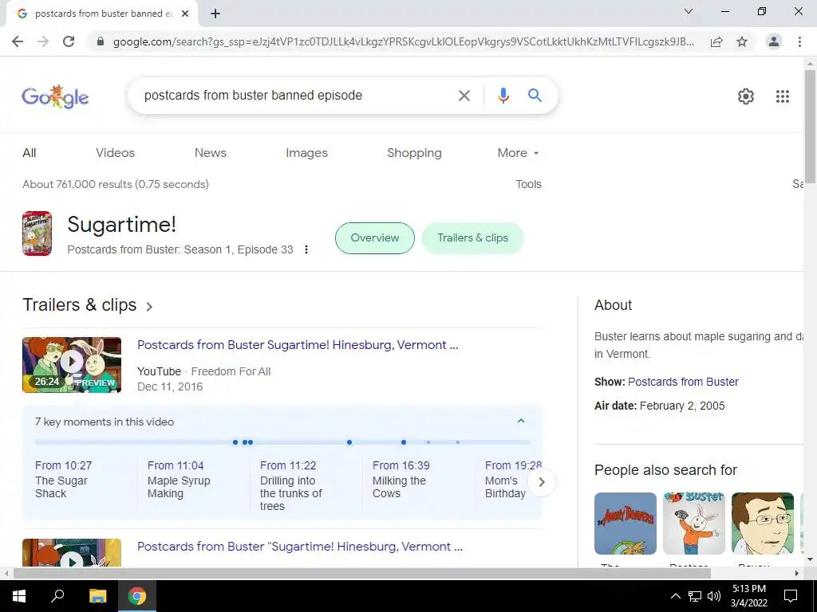This screenshot has width=817, height=612.
Task: Start voice search with microphone icon
Action: (503, 96)
